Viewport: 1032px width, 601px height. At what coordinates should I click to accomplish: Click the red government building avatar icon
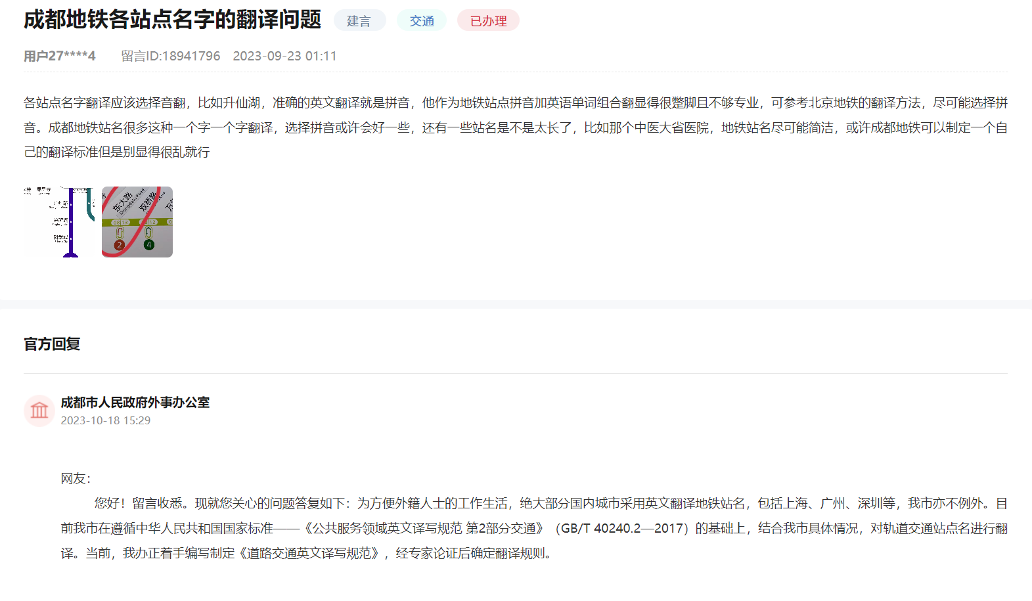39,411
